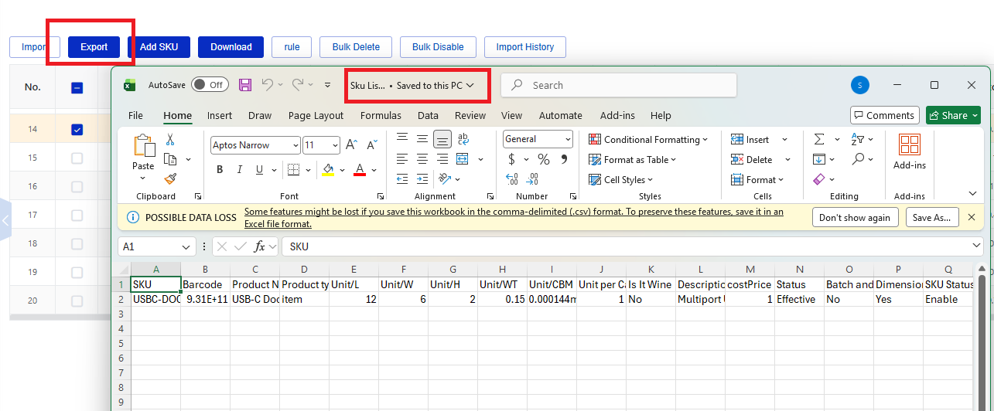Click Increase Font Size icon
Viewport: 994px width, 411px height.
click(351, 144)
